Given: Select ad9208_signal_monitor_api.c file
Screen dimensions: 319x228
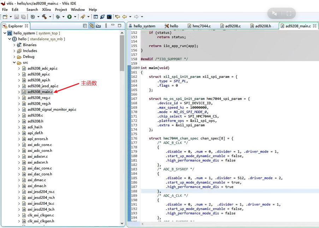Looking at the screenshot, I should pyautogui.click(x=52, y=110).
